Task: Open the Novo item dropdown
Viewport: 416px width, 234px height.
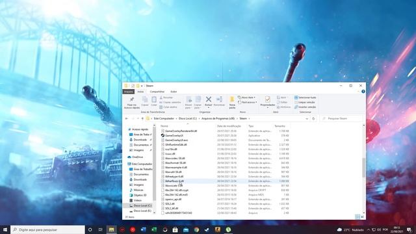Action: tap(246, 97)
